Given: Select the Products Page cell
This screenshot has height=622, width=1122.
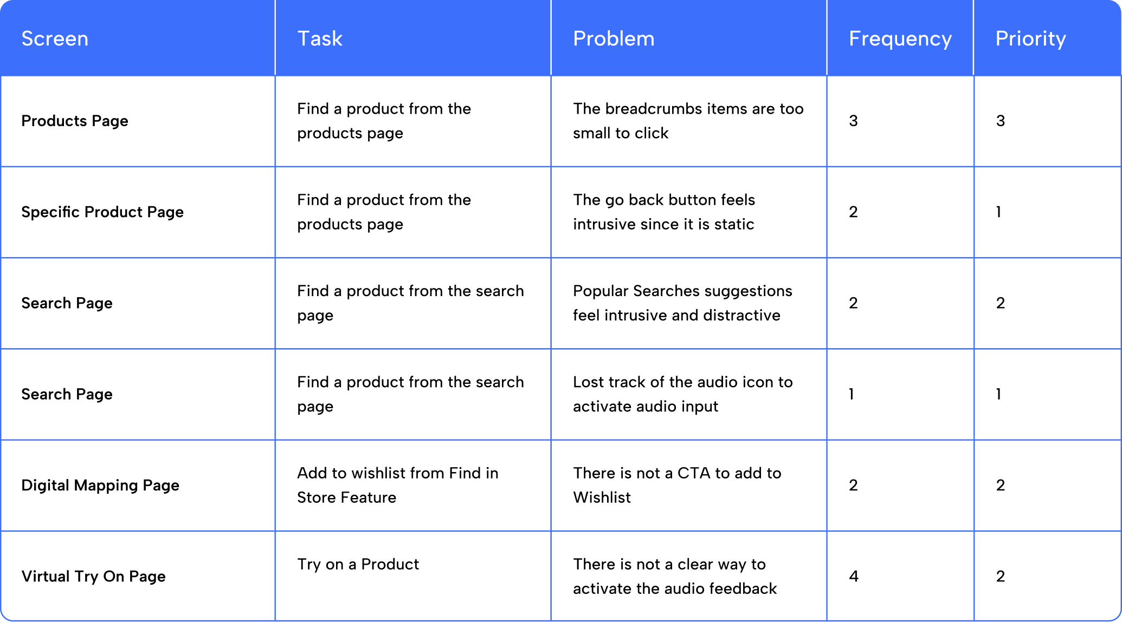Looking at the screenshot, I should tap(75, 121).
